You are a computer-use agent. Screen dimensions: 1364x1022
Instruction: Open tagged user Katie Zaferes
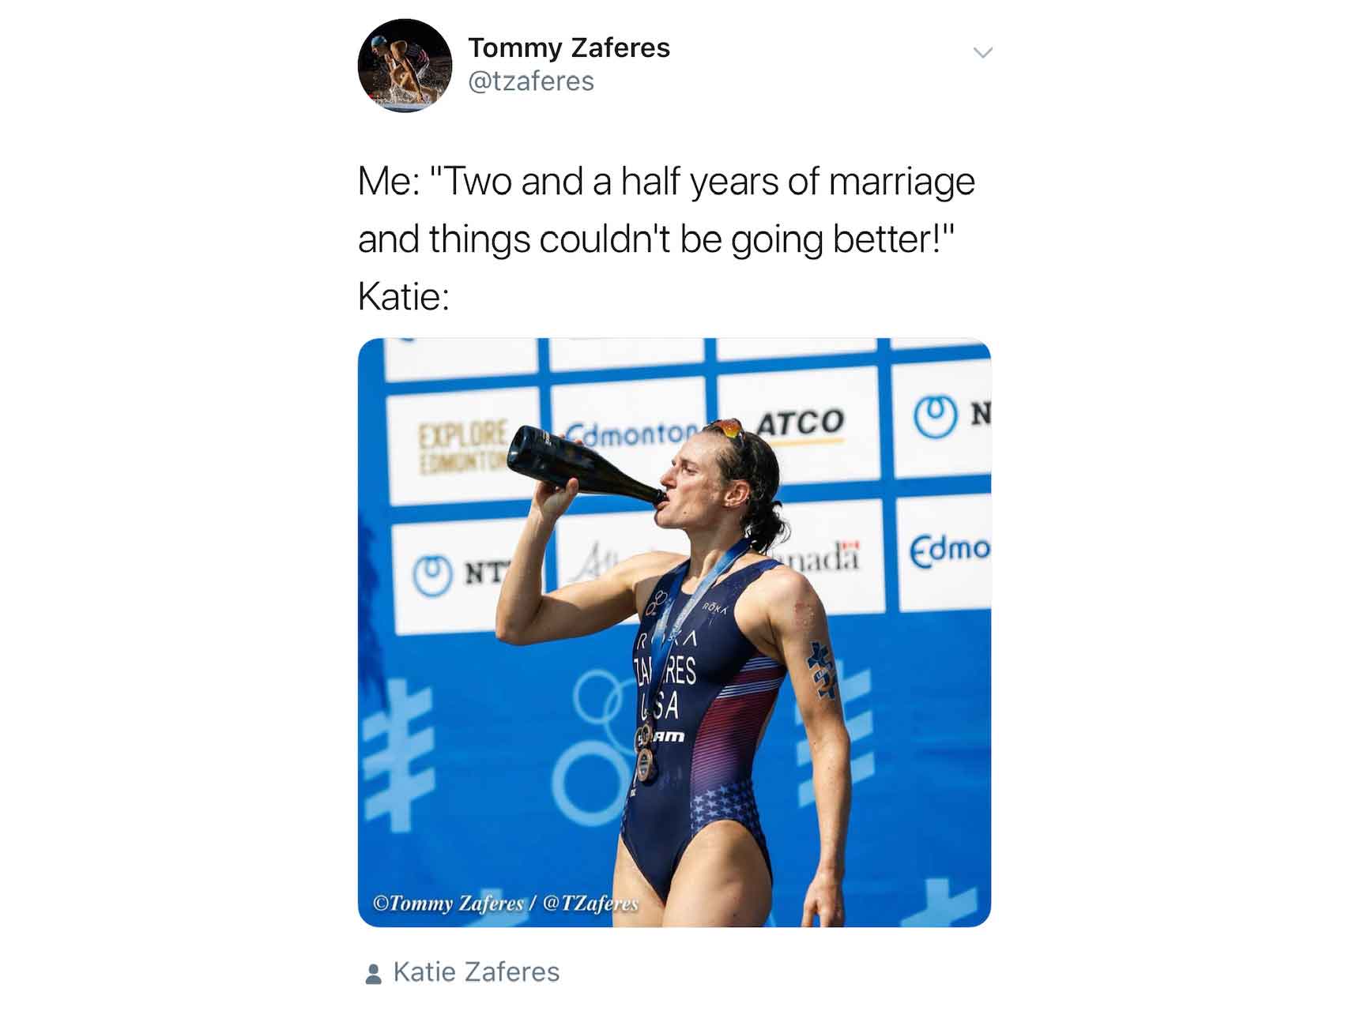click(477, 972)
